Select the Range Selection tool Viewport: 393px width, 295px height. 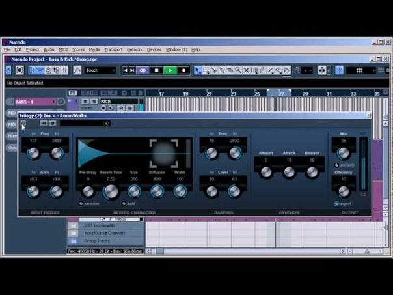[x=206, y=70]
